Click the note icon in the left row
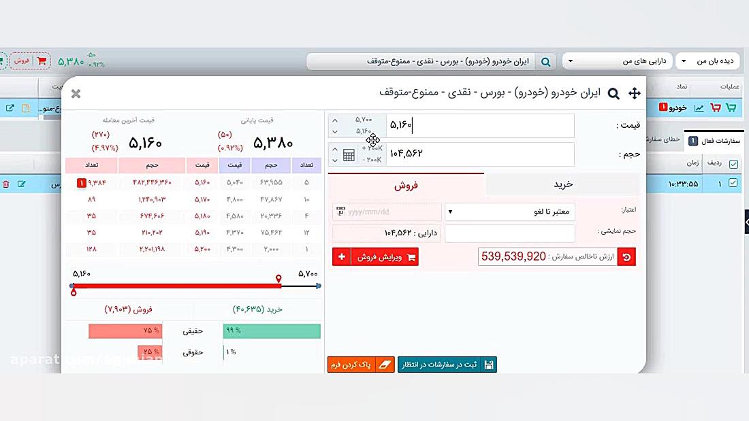The image size is (749, 421). point(26,108)
